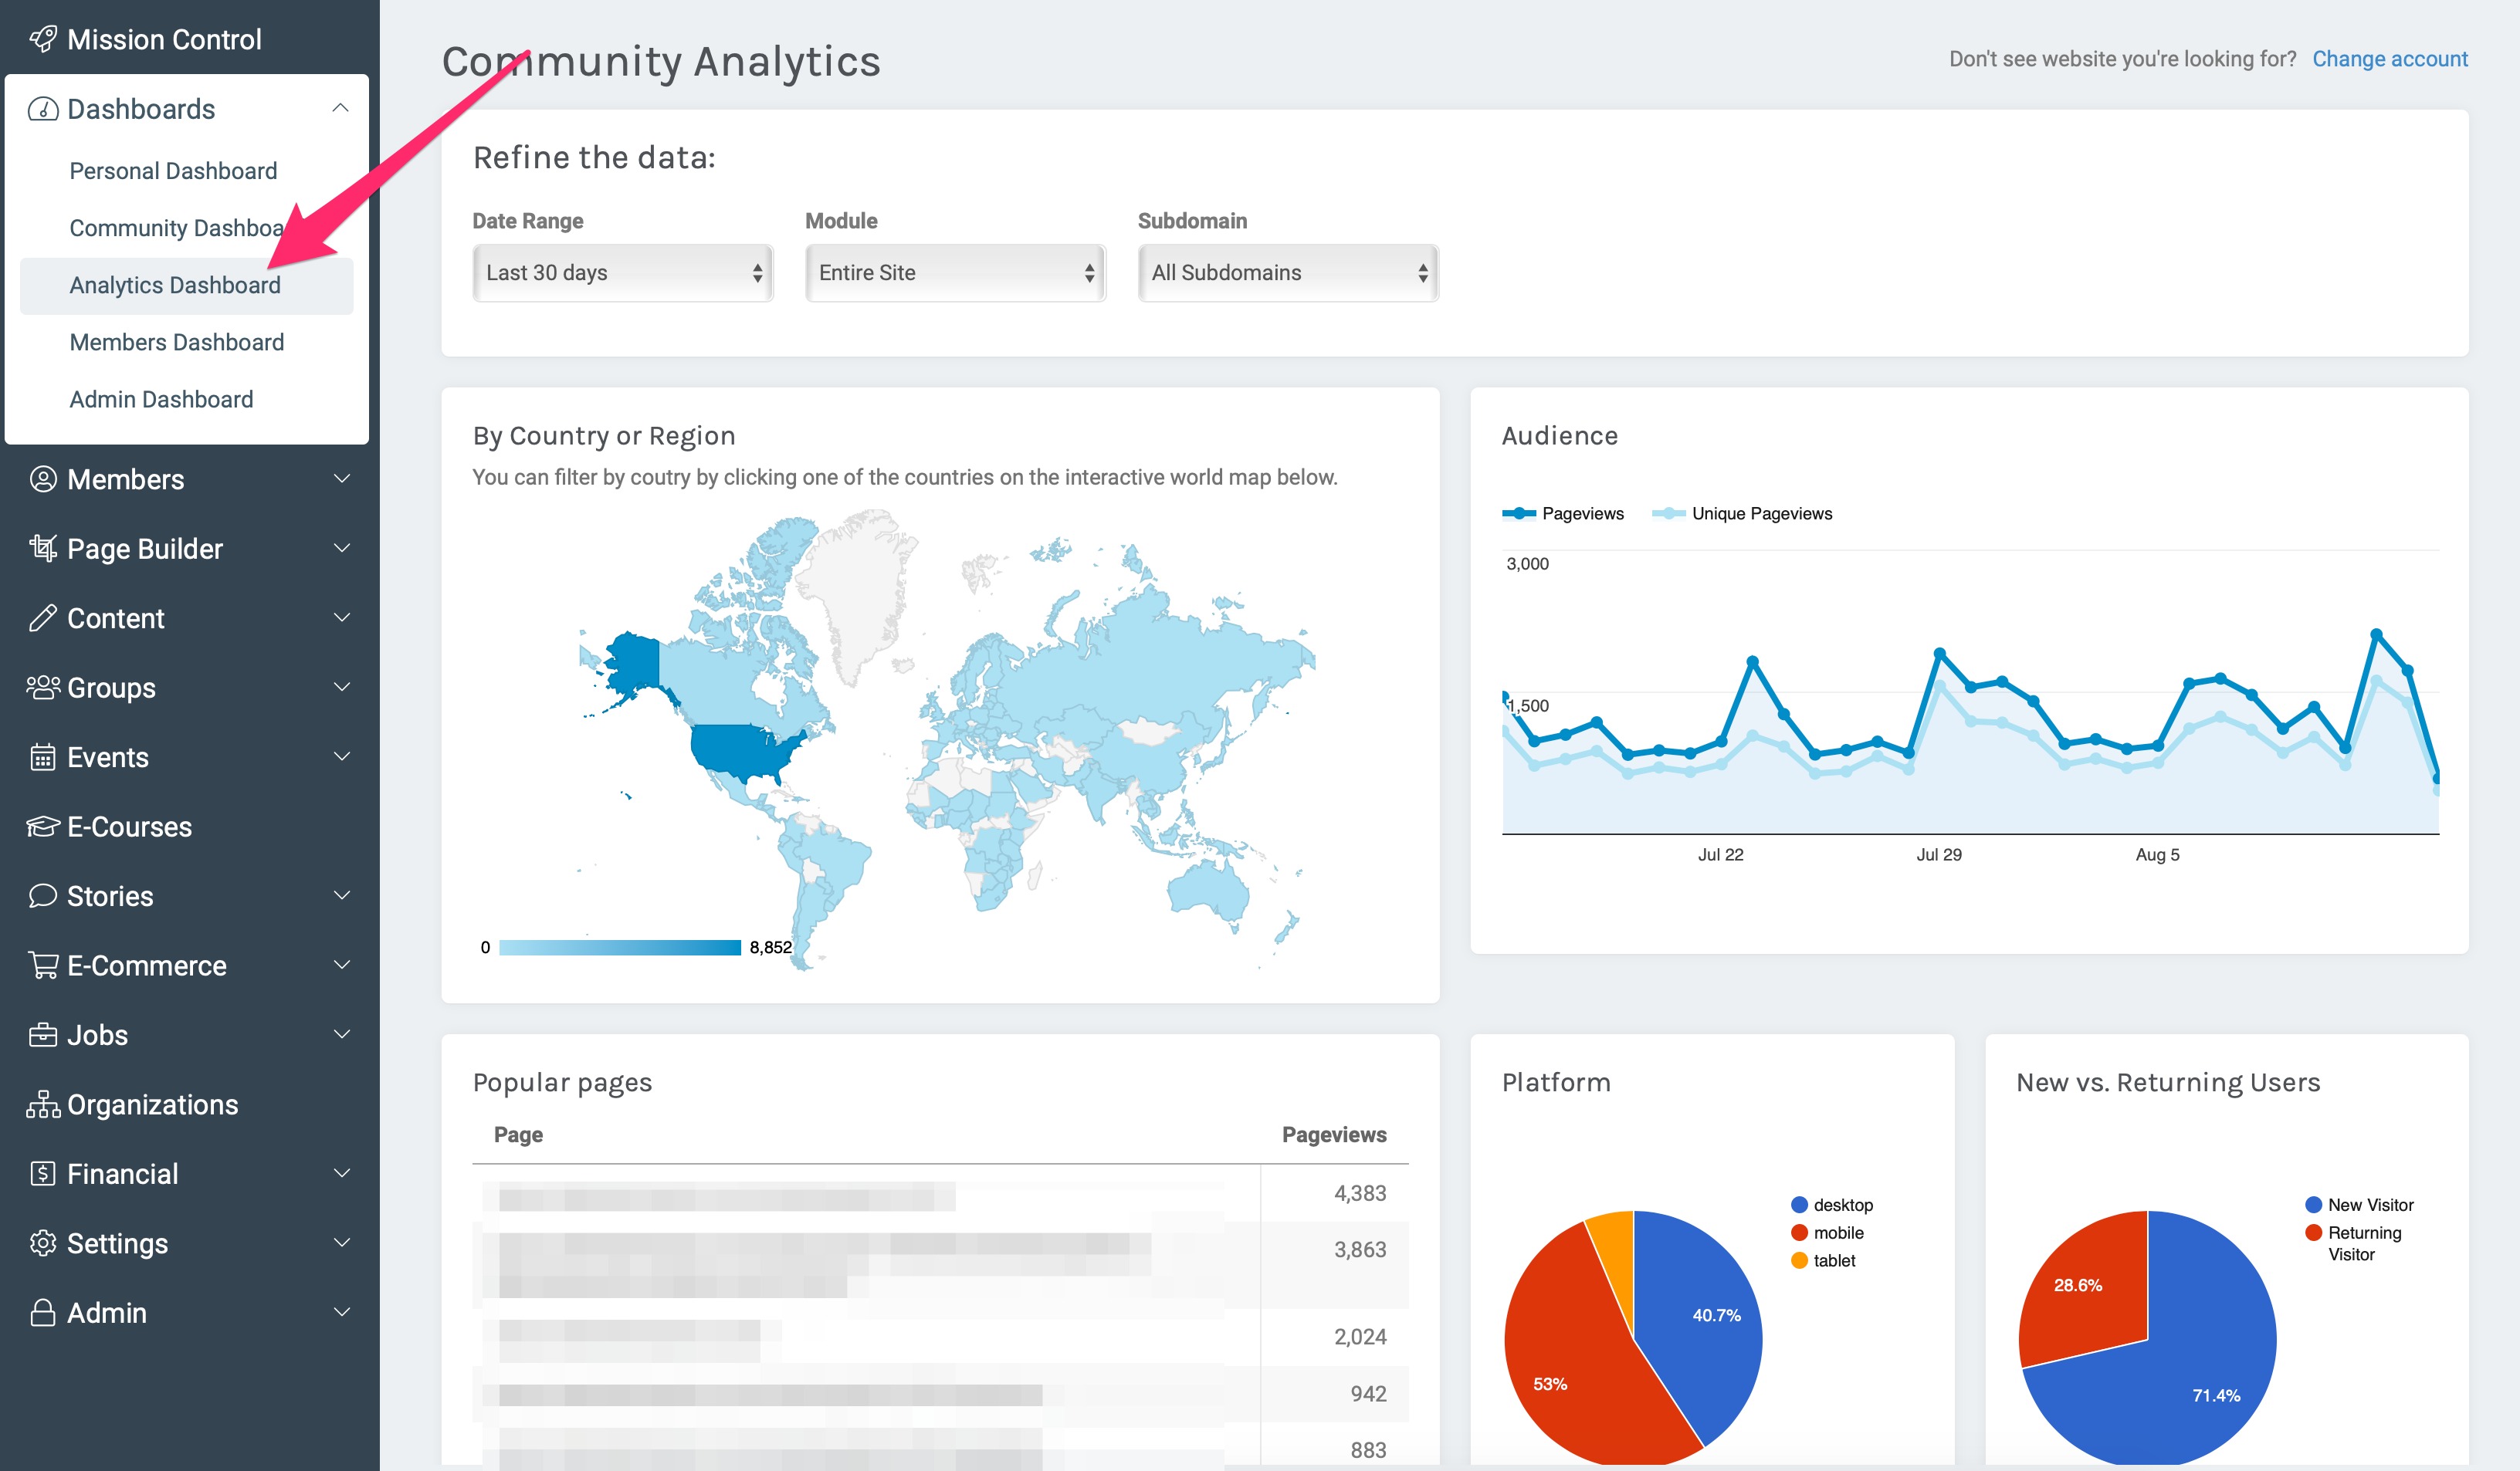Screen dimensions: 2520x1471
Task: Click the Groups people icon
Action: (x=43, y=688)
